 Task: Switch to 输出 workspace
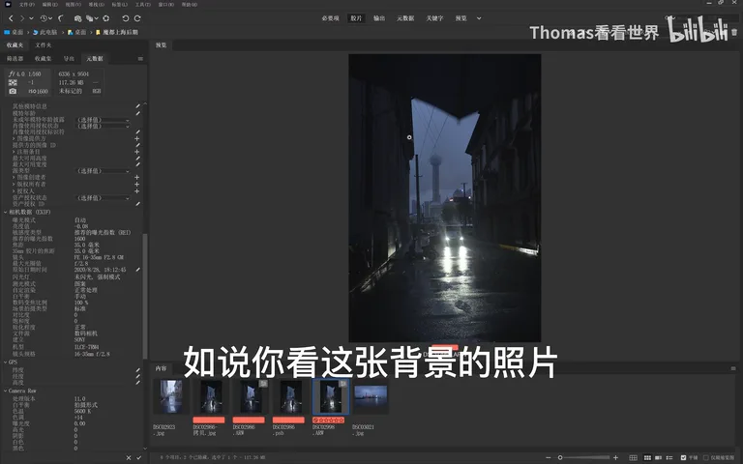[379, 18]
